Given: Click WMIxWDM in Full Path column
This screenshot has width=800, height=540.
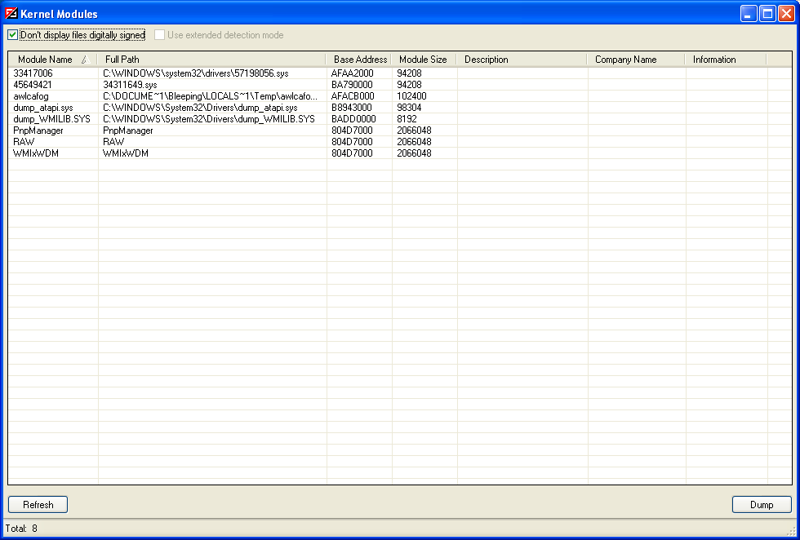Looking at the screenshot, I should pos(126,153).
